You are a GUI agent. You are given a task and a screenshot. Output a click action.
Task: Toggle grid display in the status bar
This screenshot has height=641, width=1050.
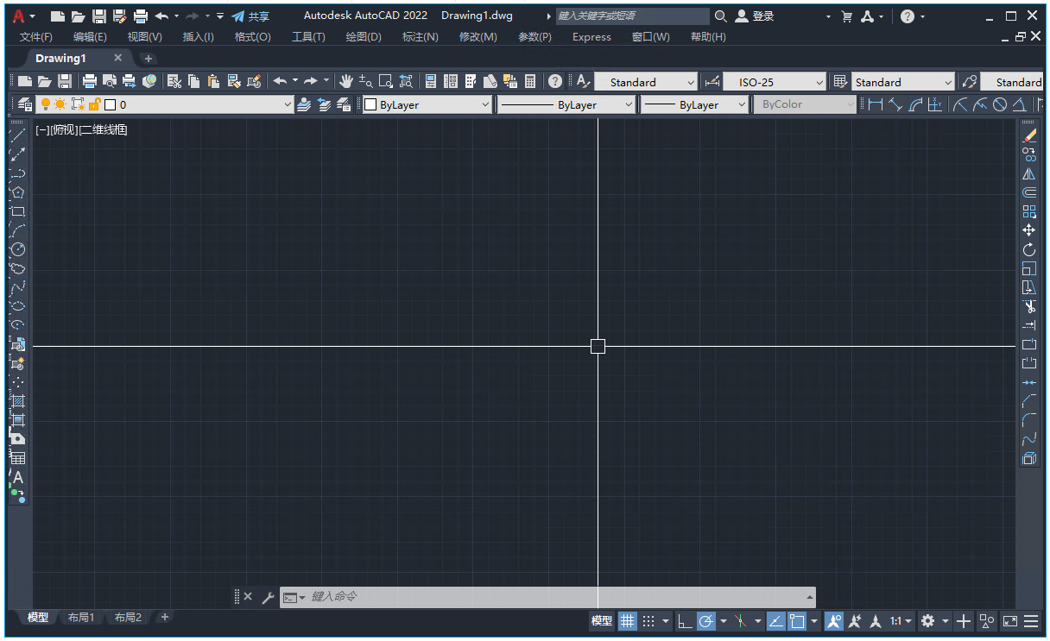tap(628, 620)
